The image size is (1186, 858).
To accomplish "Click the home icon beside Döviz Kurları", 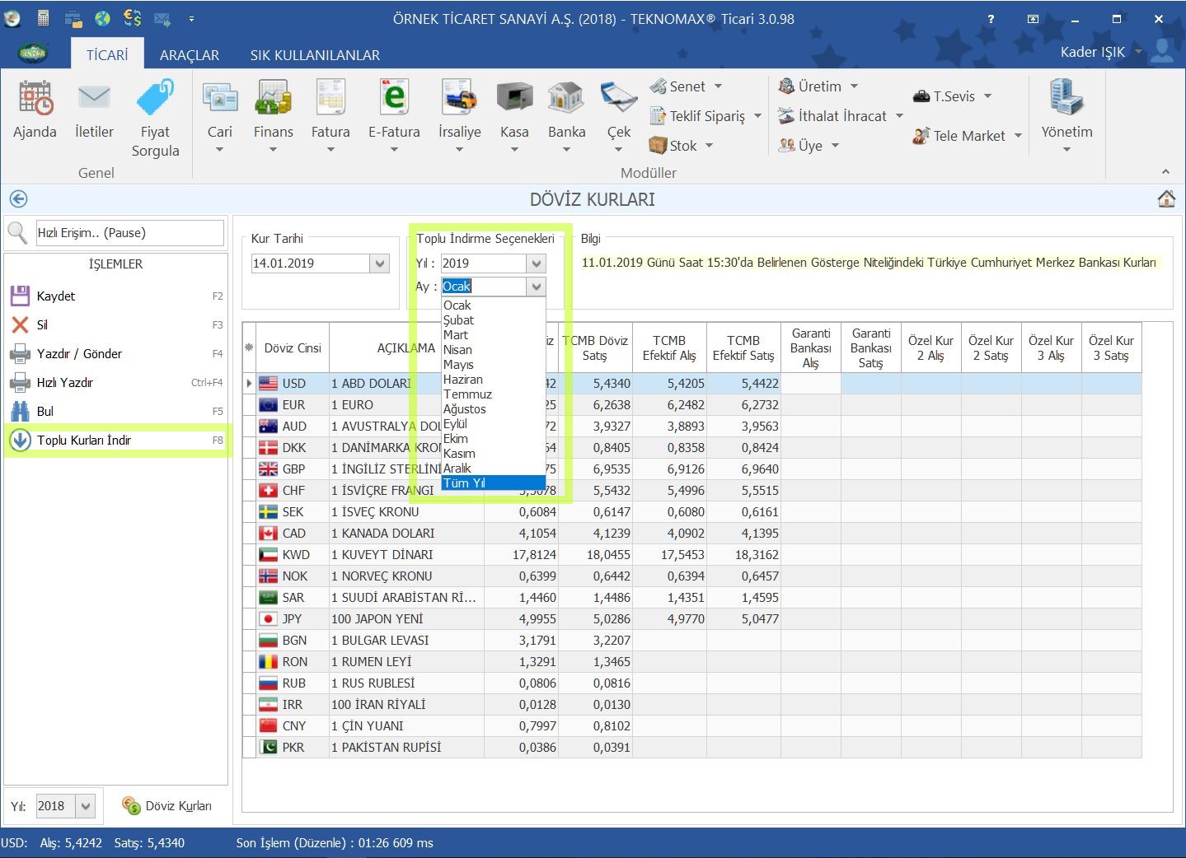I will pyautogui.click(x=1166, y=199).
